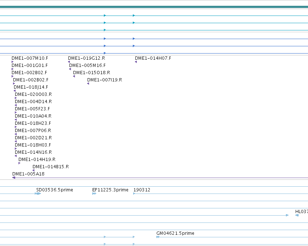Image resolution: width=308 pixels, height=246 pixels.
Task: Select the DME1-001G01.F feature label
Action: click(x=30, y=65)
